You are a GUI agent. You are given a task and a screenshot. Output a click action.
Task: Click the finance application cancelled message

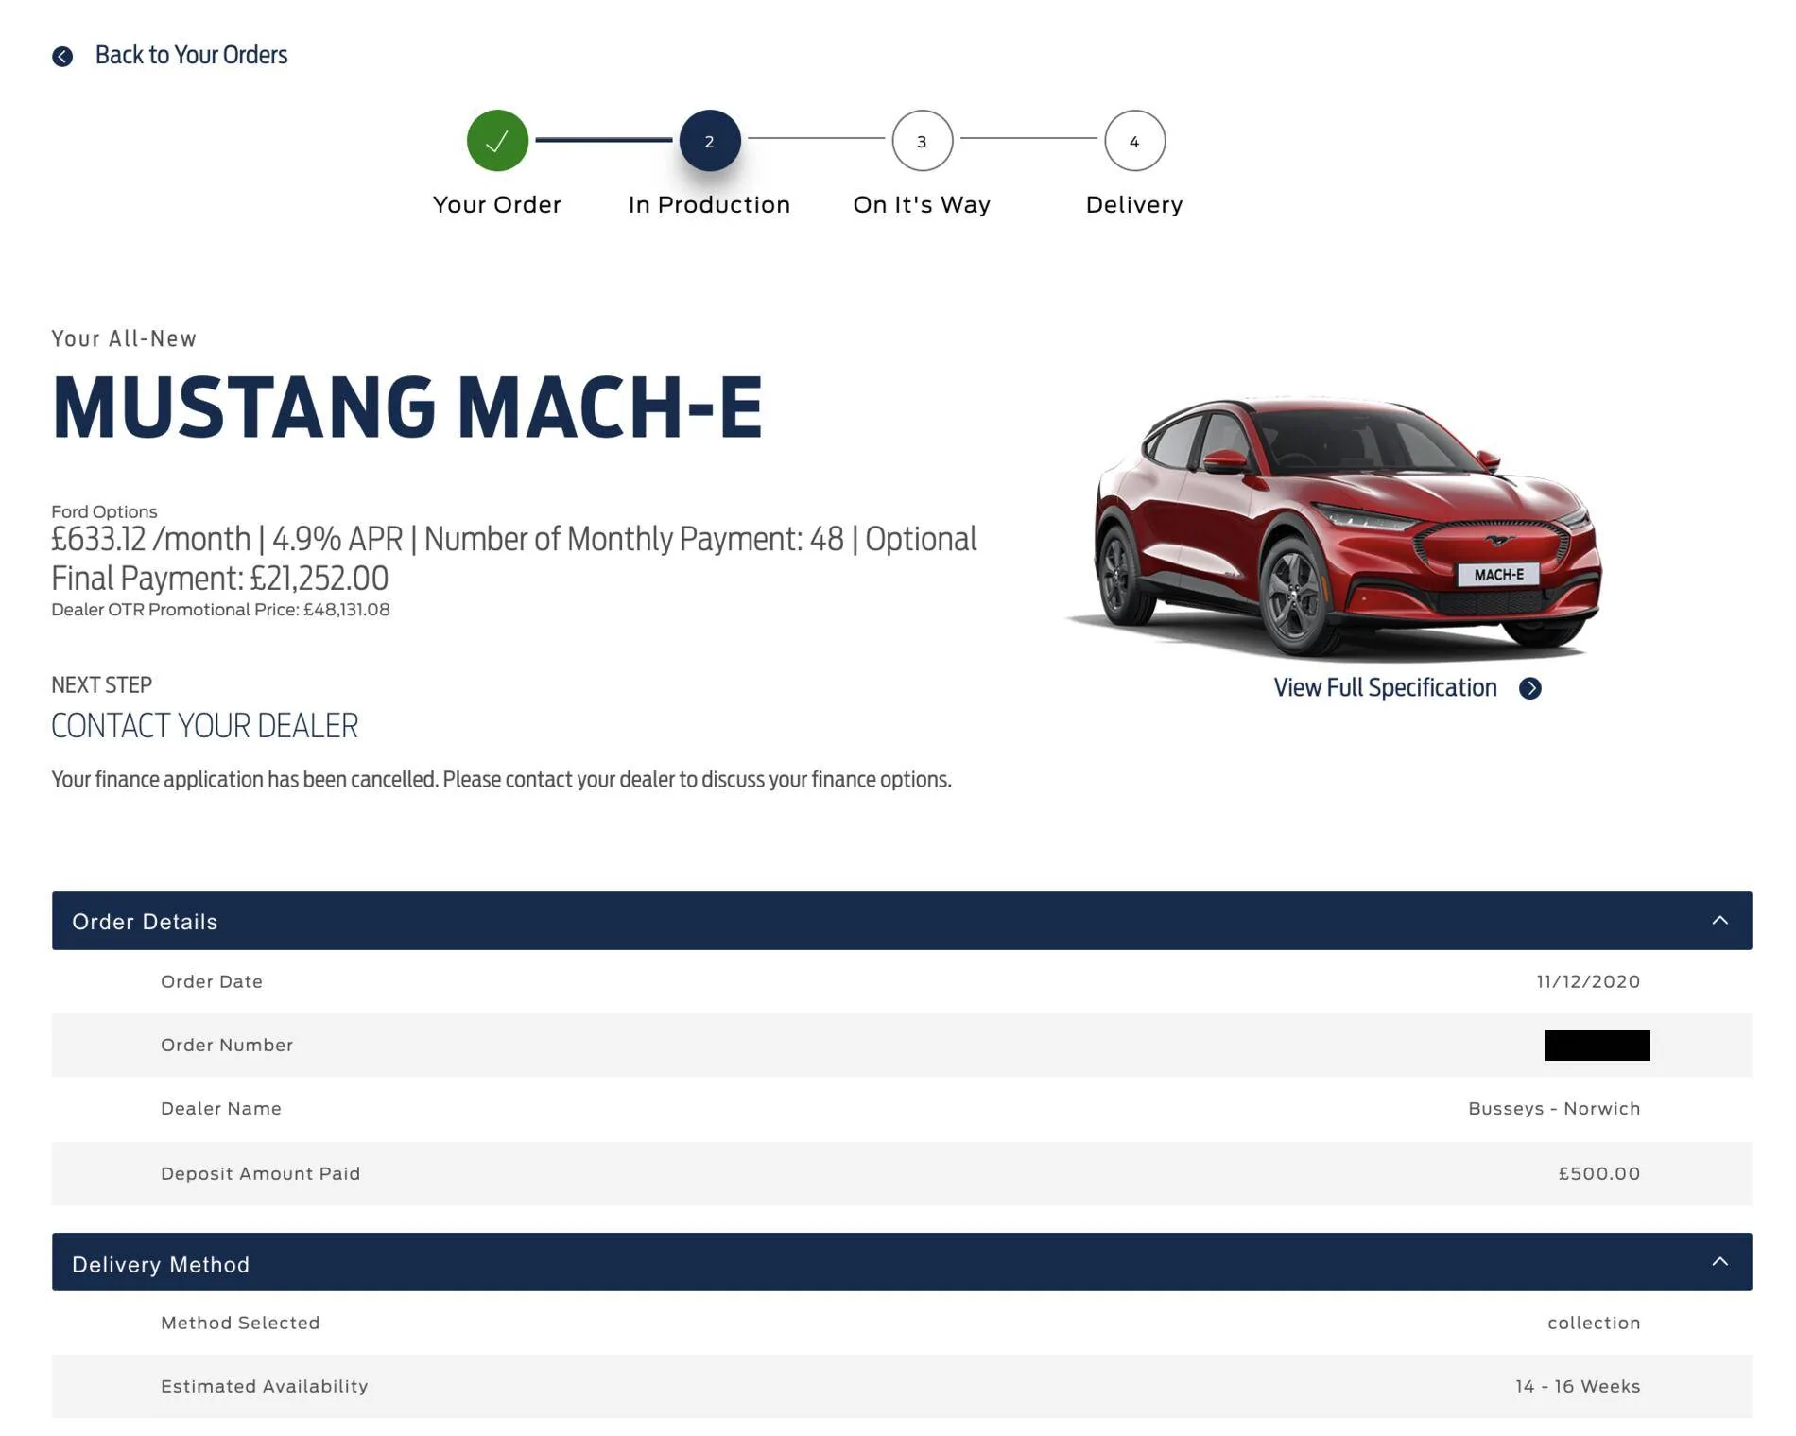click(501, 779)
